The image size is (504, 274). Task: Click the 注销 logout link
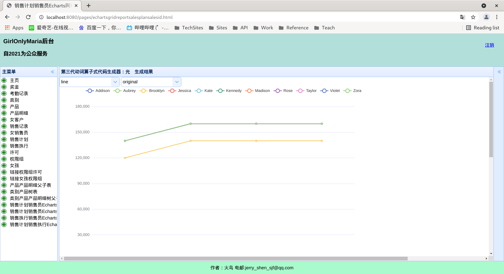pyautogui.click(x=489, y=45)
